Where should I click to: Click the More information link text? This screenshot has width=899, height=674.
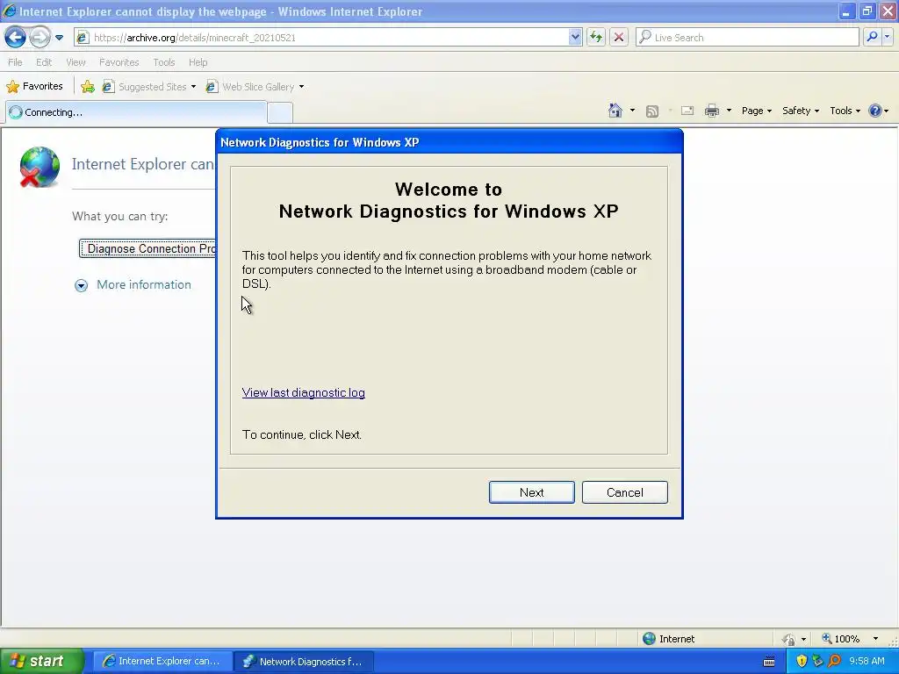(x=144, y=285)
